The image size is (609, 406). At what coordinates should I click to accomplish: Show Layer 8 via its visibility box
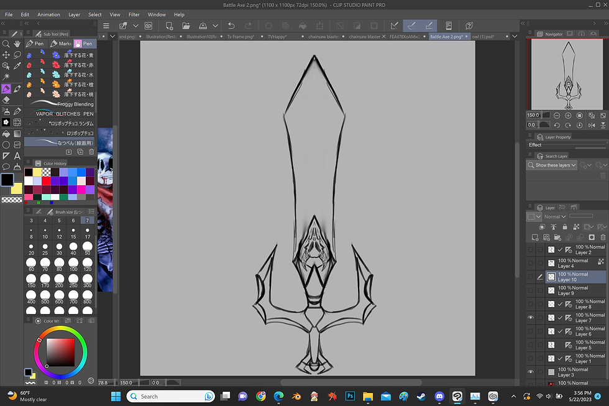(531, 304)
